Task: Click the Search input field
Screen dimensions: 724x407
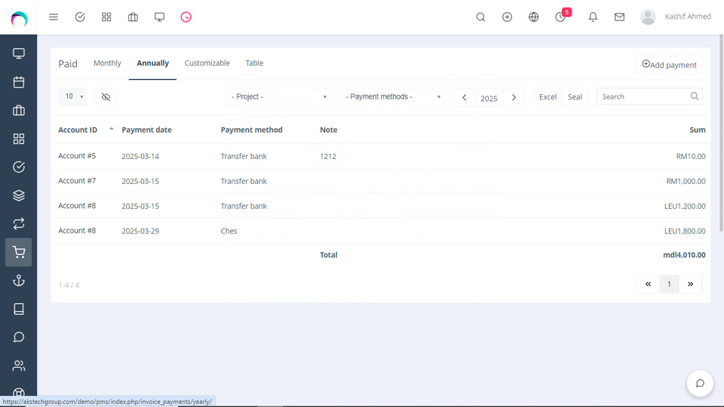Action: click(x=643, y=96)
